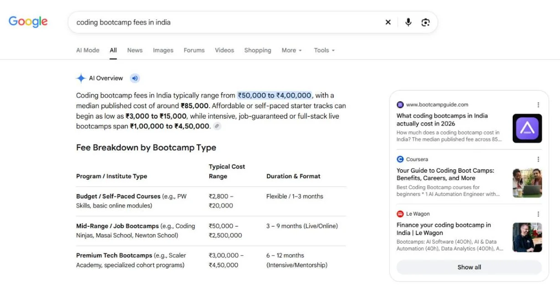Click the bootcampguide.com favicon
Viewport: 560px width, 291px height.
[x=400, y=105]
